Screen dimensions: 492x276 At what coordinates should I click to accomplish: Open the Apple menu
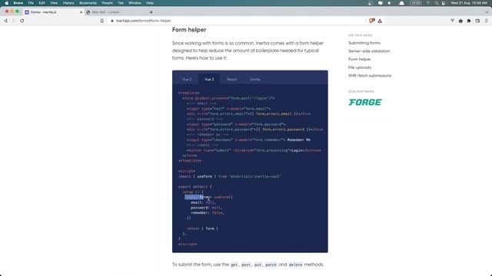coord(7,3)
